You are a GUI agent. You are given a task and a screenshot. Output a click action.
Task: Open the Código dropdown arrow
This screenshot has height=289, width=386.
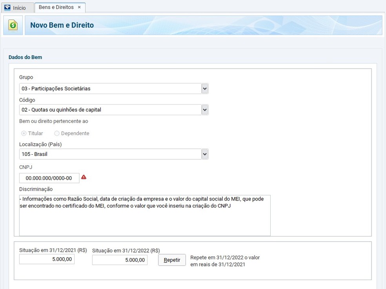coord(204,110)
